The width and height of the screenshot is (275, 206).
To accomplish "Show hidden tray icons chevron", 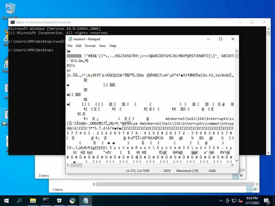I will pos(221,201).
